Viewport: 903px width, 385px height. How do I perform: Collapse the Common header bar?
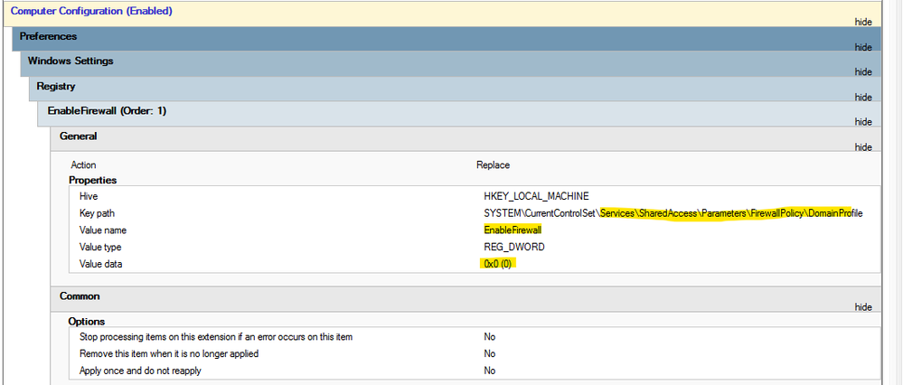(x=466, y=298)
